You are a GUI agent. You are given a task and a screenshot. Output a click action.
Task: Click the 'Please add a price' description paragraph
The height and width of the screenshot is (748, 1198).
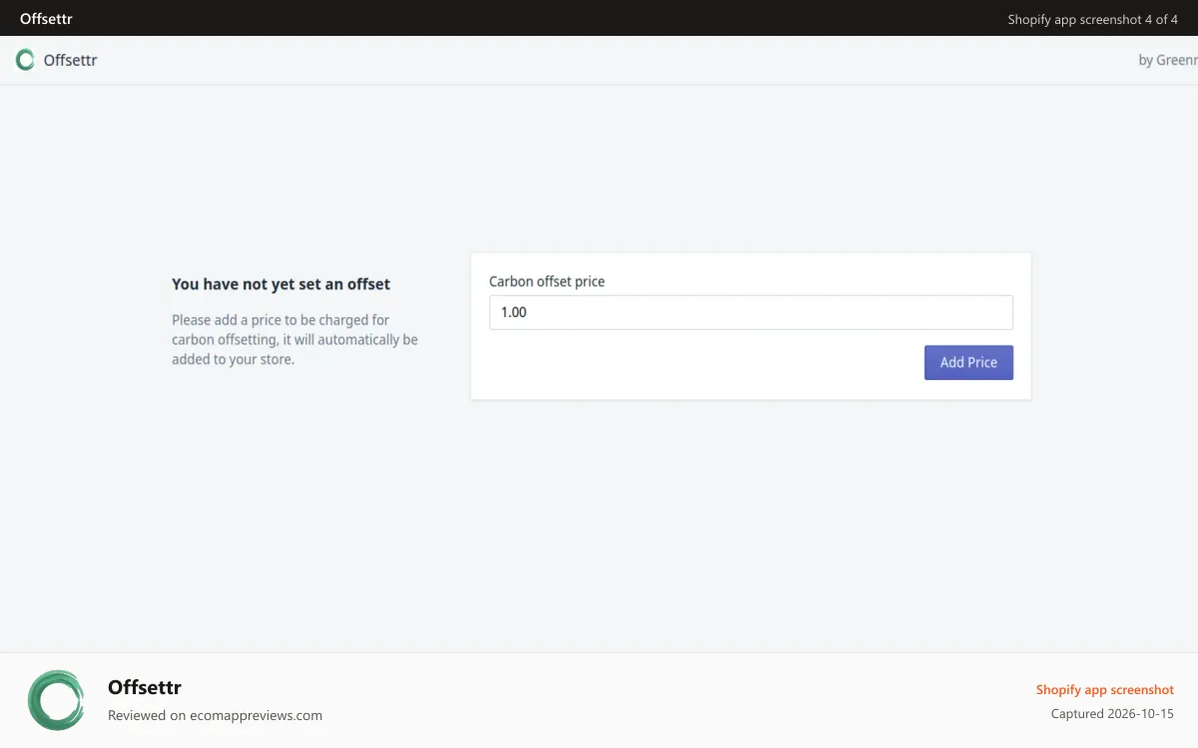295,339
